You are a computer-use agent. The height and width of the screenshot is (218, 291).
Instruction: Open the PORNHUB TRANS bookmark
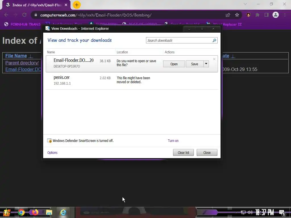pyautogui.click(x=22, y=24)
